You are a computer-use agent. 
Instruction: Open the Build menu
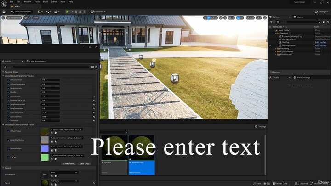tap(45, 2)
